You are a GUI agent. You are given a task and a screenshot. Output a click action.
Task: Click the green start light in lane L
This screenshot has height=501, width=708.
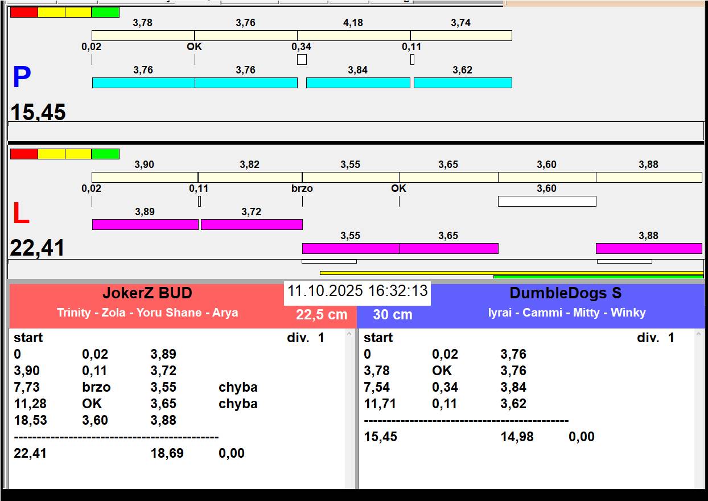pyautogui.click(x=105, y=154)
